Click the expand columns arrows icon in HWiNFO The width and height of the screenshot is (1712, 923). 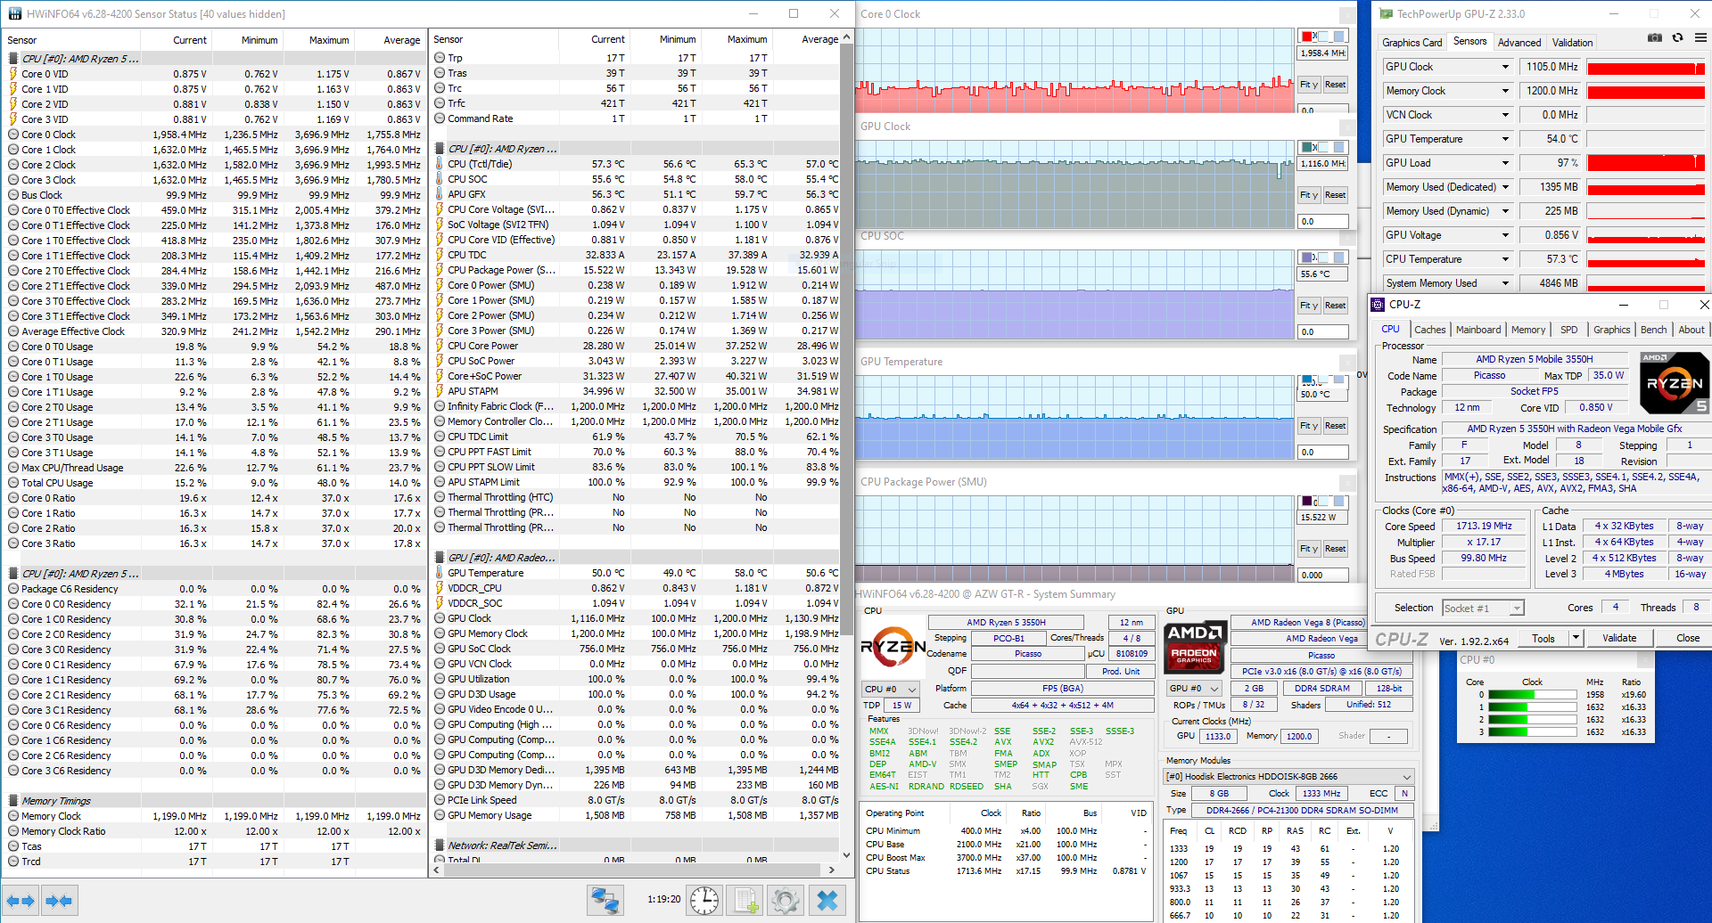pyautogui.click(x=21, y=901)
